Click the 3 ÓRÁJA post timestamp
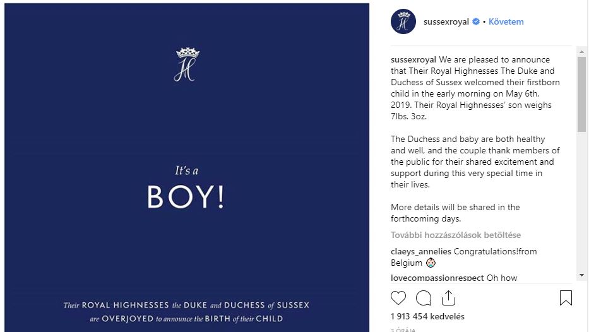This screenshot has width=589, height=332. point(403,329)
